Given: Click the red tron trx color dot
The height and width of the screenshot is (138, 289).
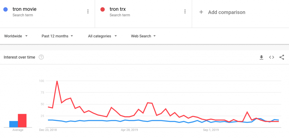Looking at the screenshot, I should [102, 9].
